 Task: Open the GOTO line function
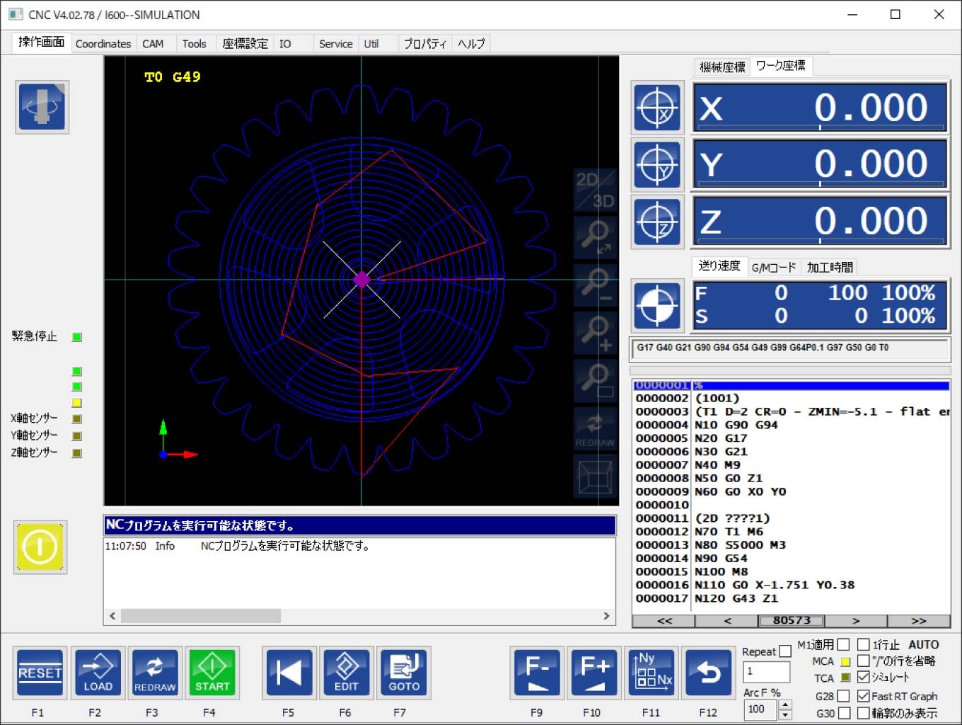404,673
